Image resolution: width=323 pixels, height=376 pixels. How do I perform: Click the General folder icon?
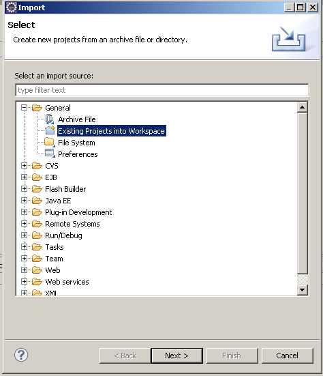point(37,108)
